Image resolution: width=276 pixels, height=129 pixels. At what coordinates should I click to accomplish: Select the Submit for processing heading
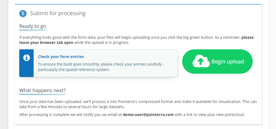point(58,13)
